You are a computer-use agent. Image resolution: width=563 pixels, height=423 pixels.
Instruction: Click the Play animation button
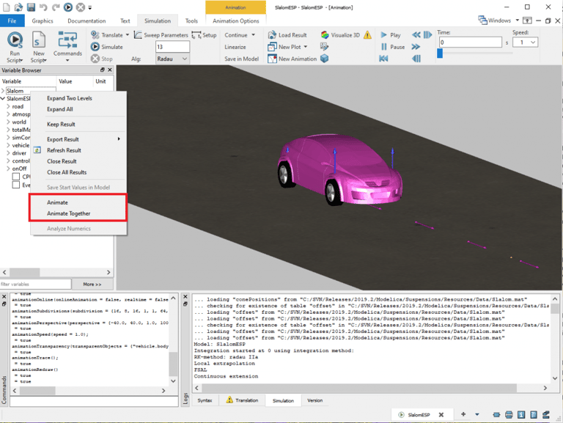coord(391,35)
